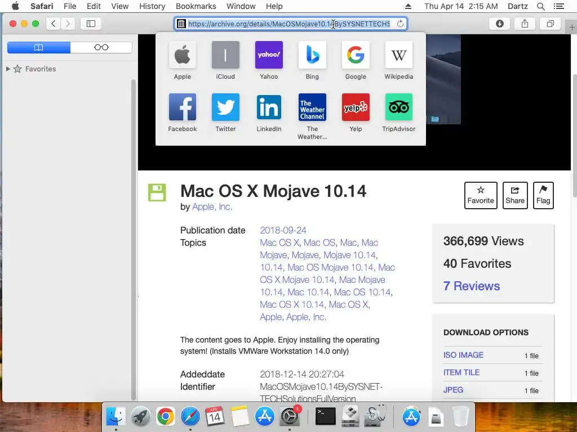Screen dimensions: 577x432
Task: Open the Edit menu
Action: (94, 6)
